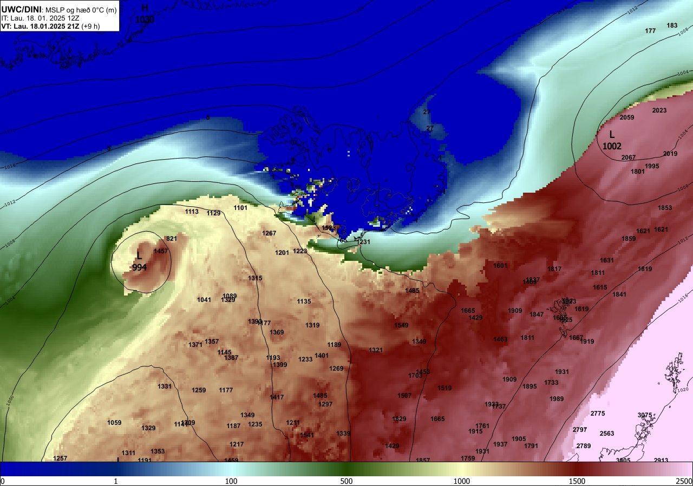
Task: Click the height value '183'
Action: [x=672, y=25]
